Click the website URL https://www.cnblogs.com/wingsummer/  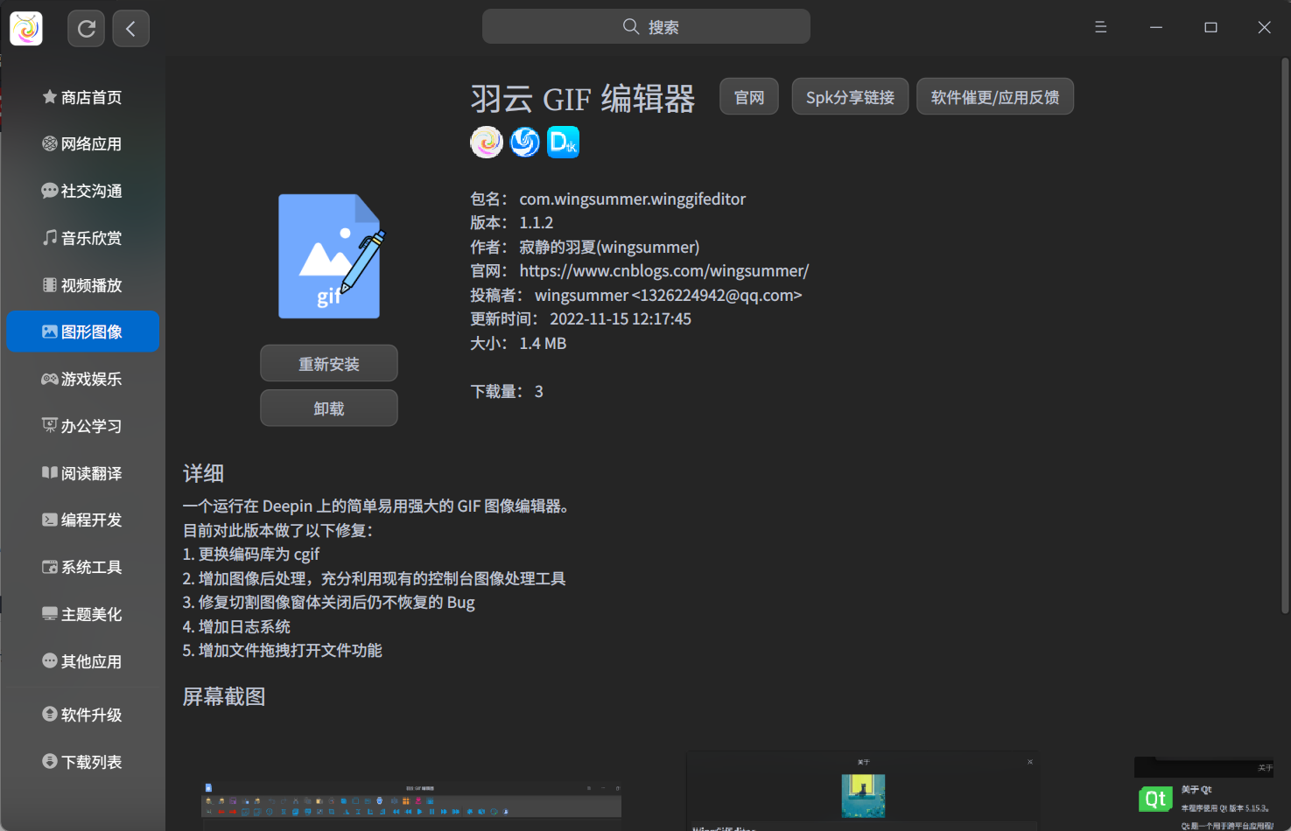click(x=664, y=271)
